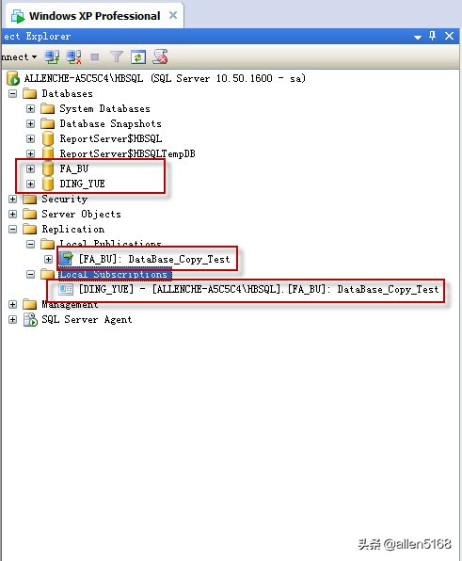462x561 pixels.
Task: Expand the ReportServer$HBSQL database node
Action: point(31,138)
